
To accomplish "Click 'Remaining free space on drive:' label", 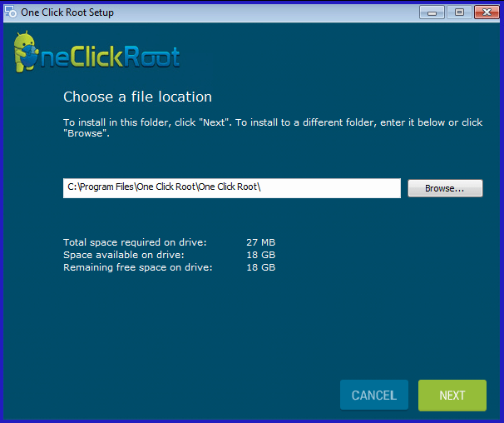I will coord(137,267).
